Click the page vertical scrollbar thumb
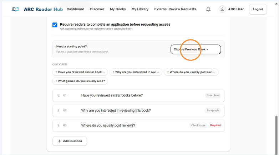The image size is (279, 155). [277, 135]
